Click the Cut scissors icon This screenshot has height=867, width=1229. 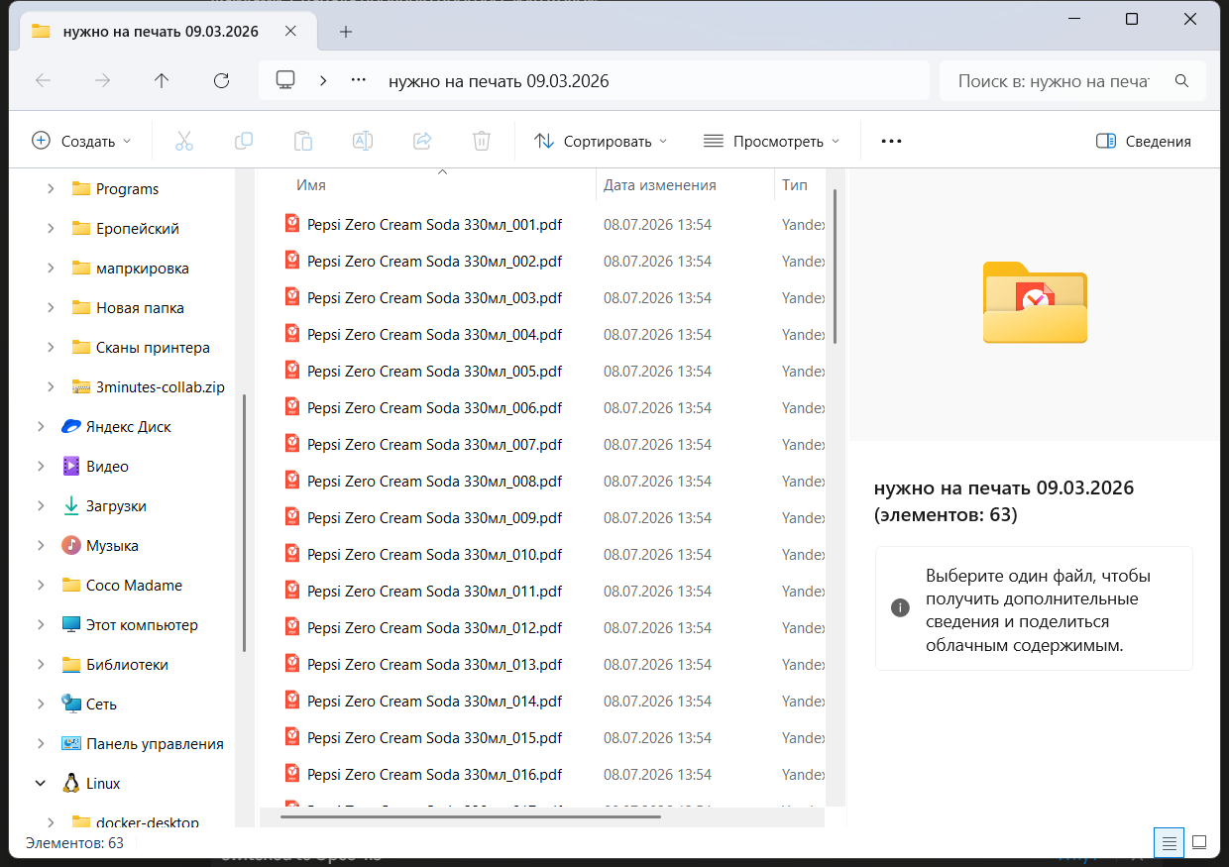(184, 141)
